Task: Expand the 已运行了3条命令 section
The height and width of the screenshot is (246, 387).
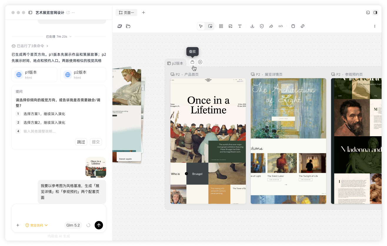Action: (x=30, y=46)
